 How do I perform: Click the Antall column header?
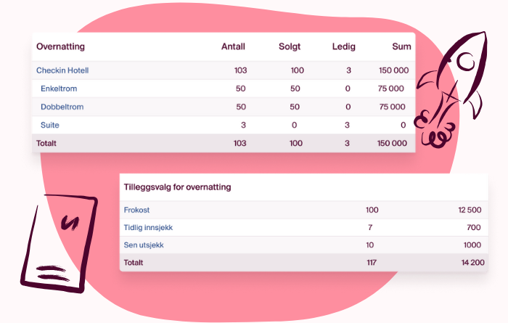pos(233,46)
